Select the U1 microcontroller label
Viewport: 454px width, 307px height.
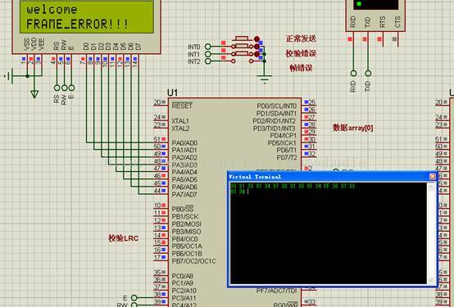tap(172, 93)
